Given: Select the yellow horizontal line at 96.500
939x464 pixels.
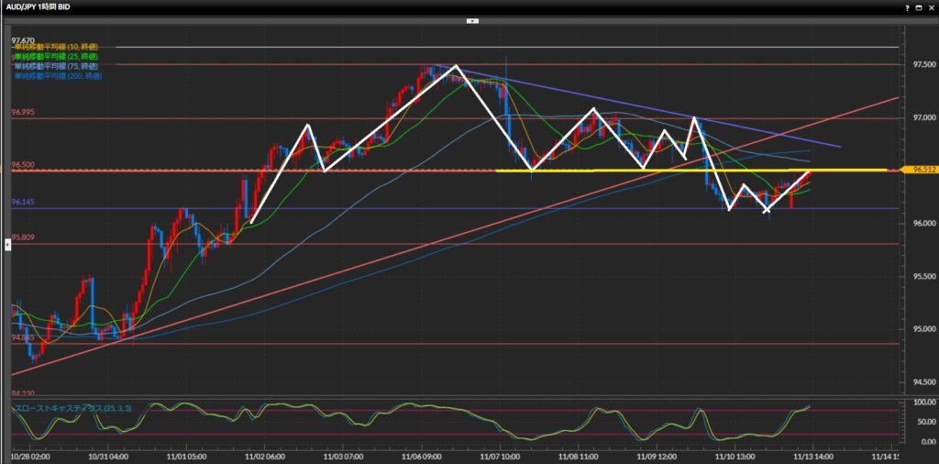Looking at the screenshot, I should pyautogui.click(x=688, y=171).
